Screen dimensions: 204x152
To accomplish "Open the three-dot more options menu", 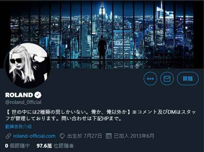I will [x=150, y=78].
